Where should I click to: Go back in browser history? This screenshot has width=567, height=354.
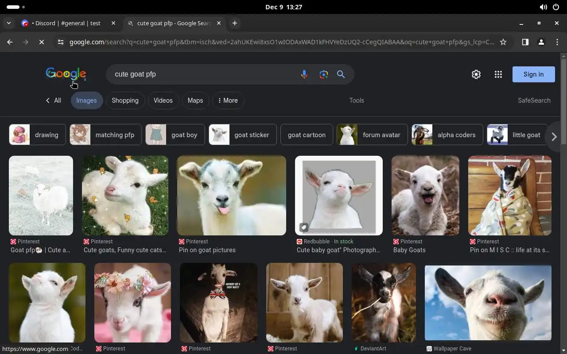(10, 42)
